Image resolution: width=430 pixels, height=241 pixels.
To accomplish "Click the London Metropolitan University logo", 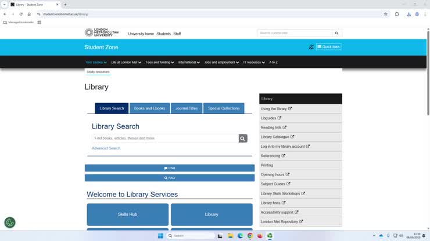I will (102, 32).
